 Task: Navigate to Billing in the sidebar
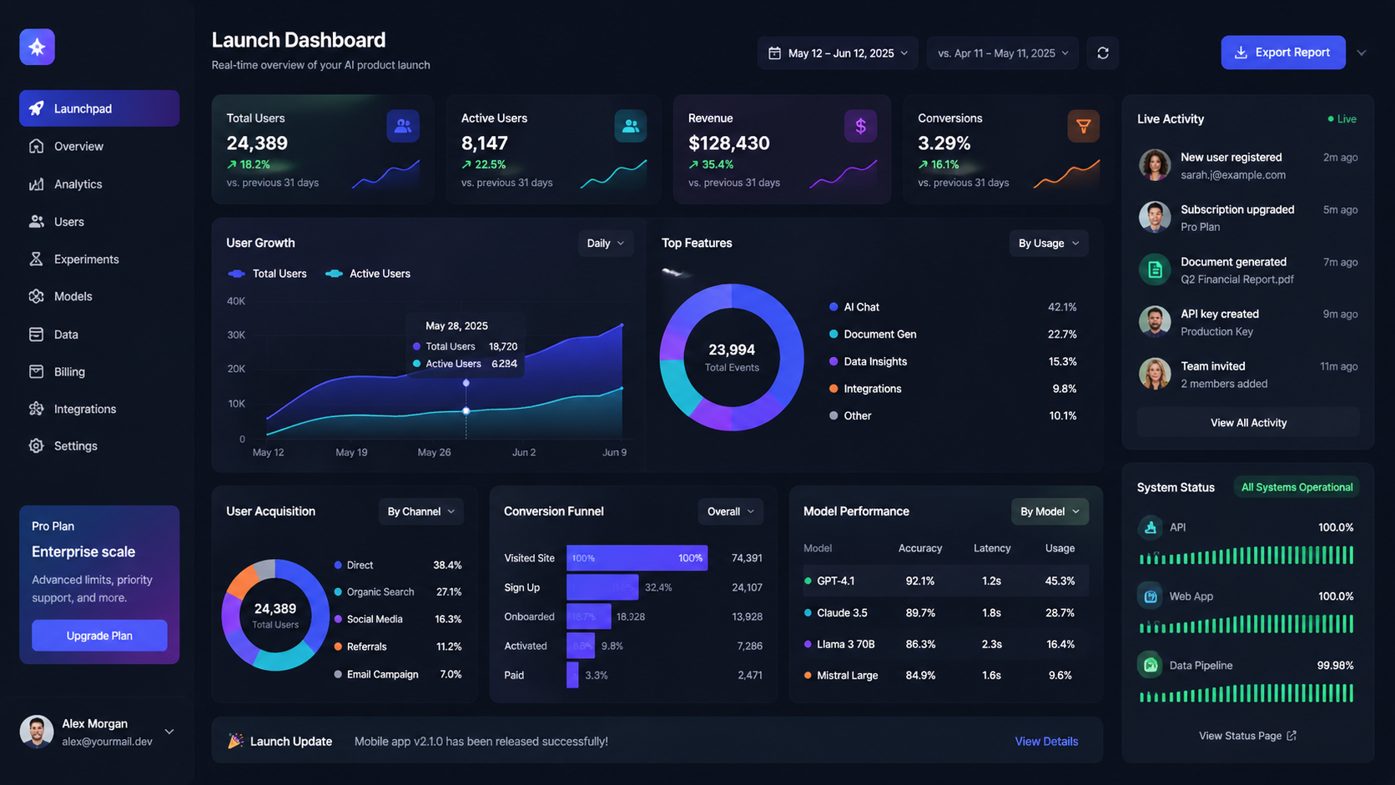click(99, 372)
